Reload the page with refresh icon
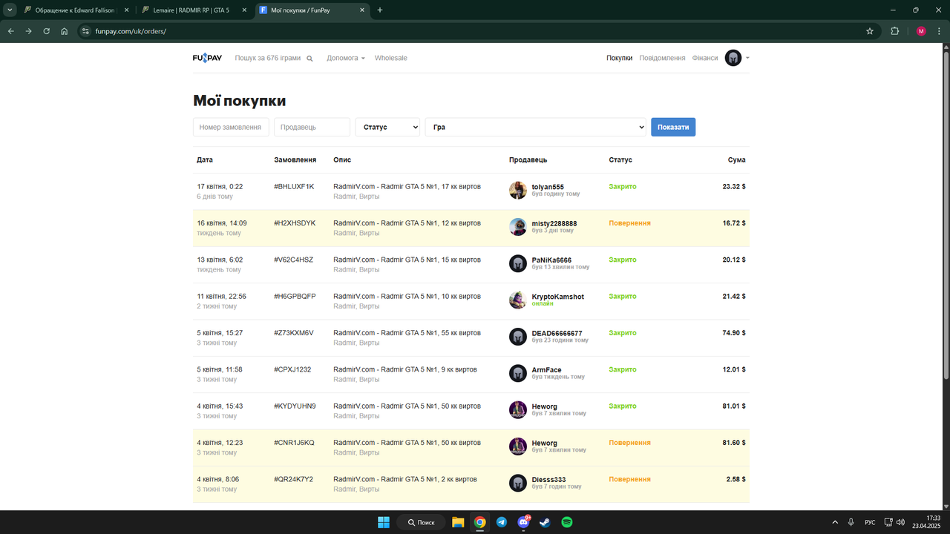Viewport: 950px width, 534px height. point(46,31)
